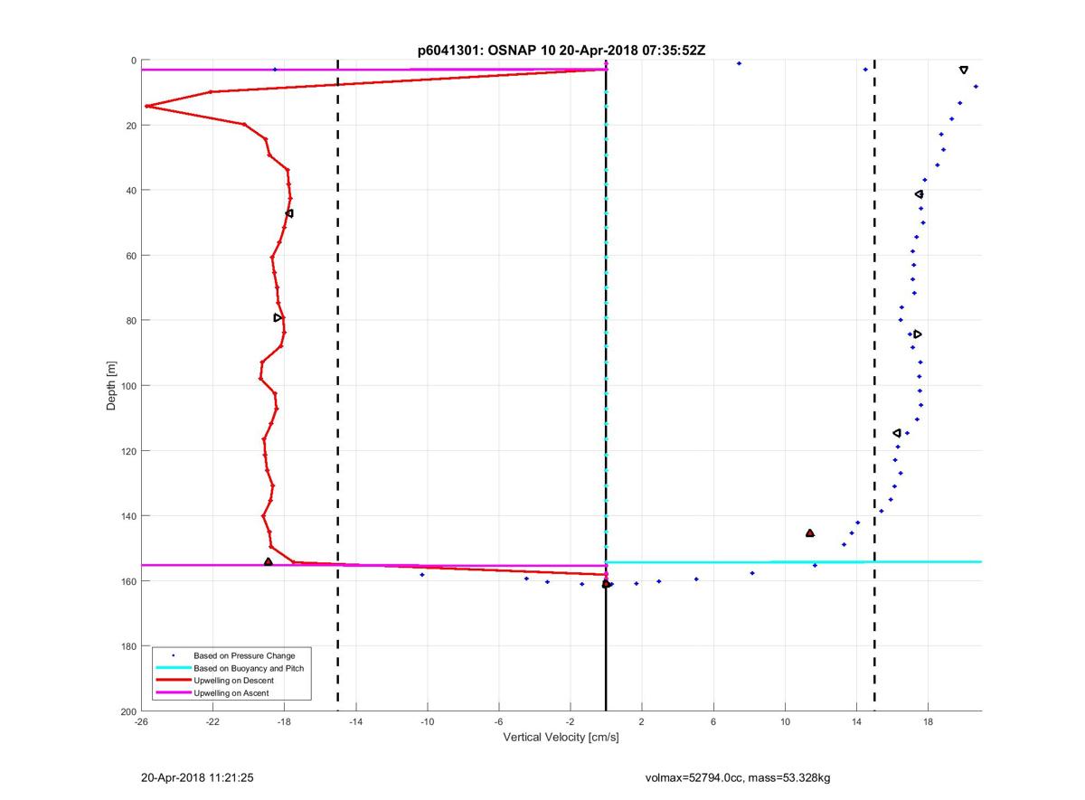Click the left-pointing triangle marker at 115 m depth
Screen dimensions: 1085x800
coord(897,433)
